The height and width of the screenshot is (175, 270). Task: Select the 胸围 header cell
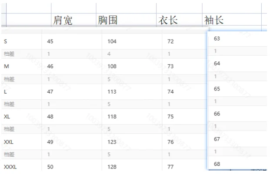click(x=126, y=20)
